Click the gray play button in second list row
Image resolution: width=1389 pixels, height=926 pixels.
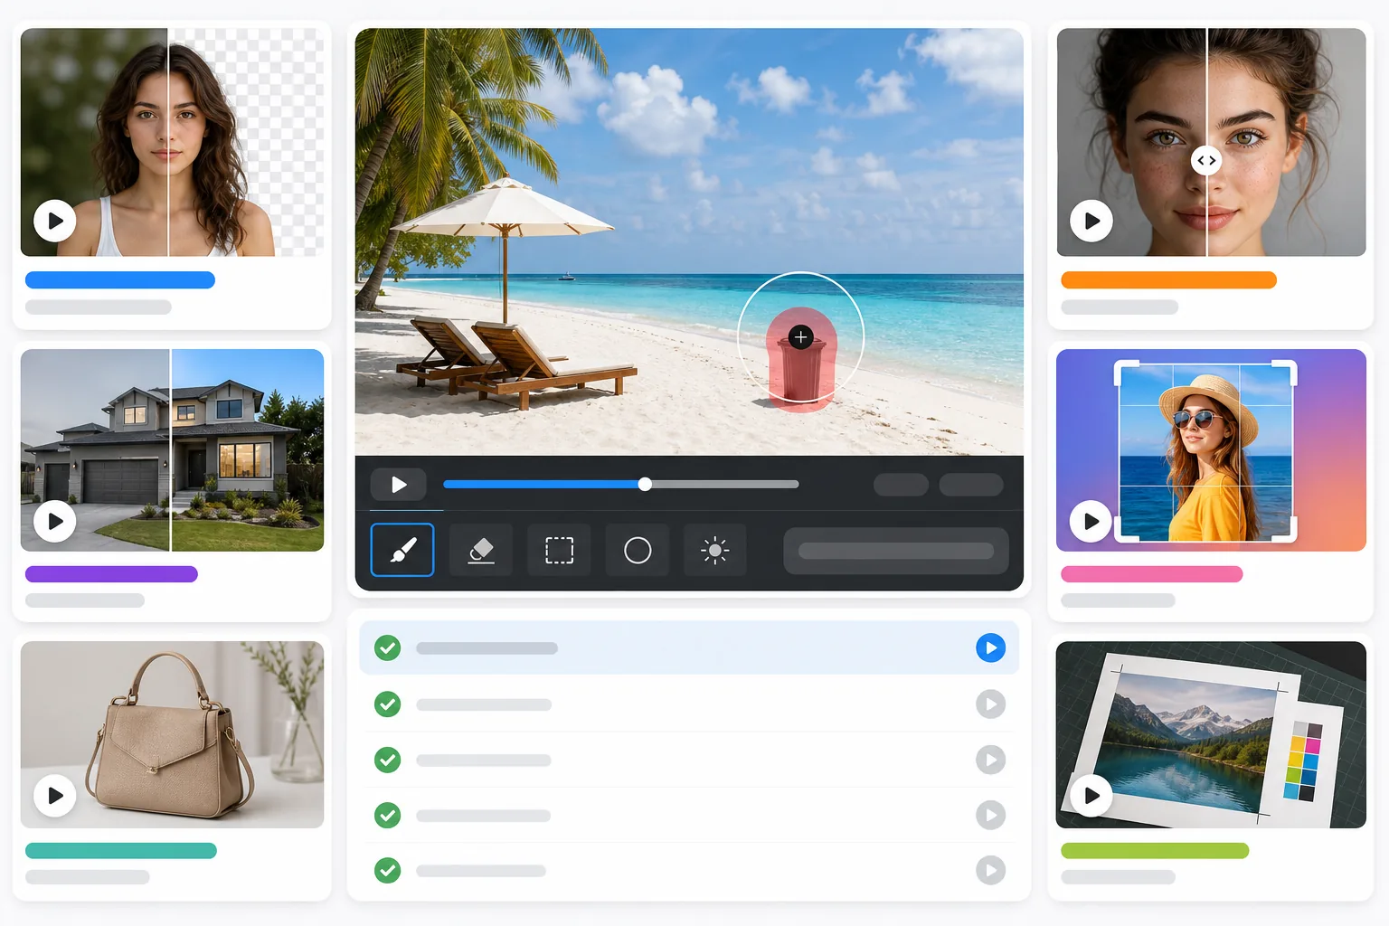991,704
